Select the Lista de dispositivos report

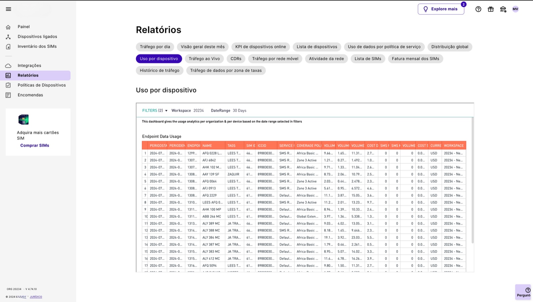pyautogui.click(x=317, y=47)
